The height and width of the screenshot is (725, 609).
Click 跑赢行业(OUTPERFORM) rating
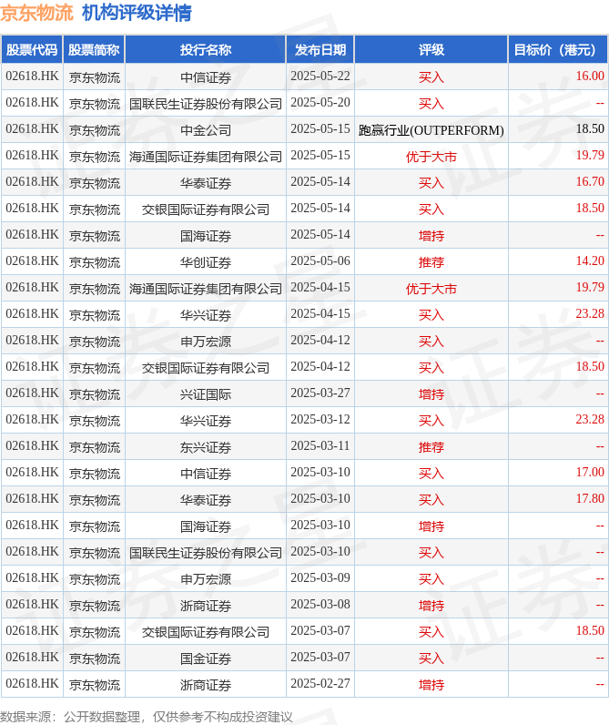click(x=431, y=129)
